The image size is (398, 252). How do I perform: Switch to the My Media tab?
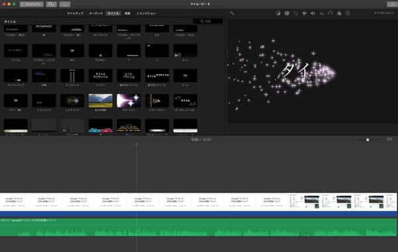click(75, 13)
